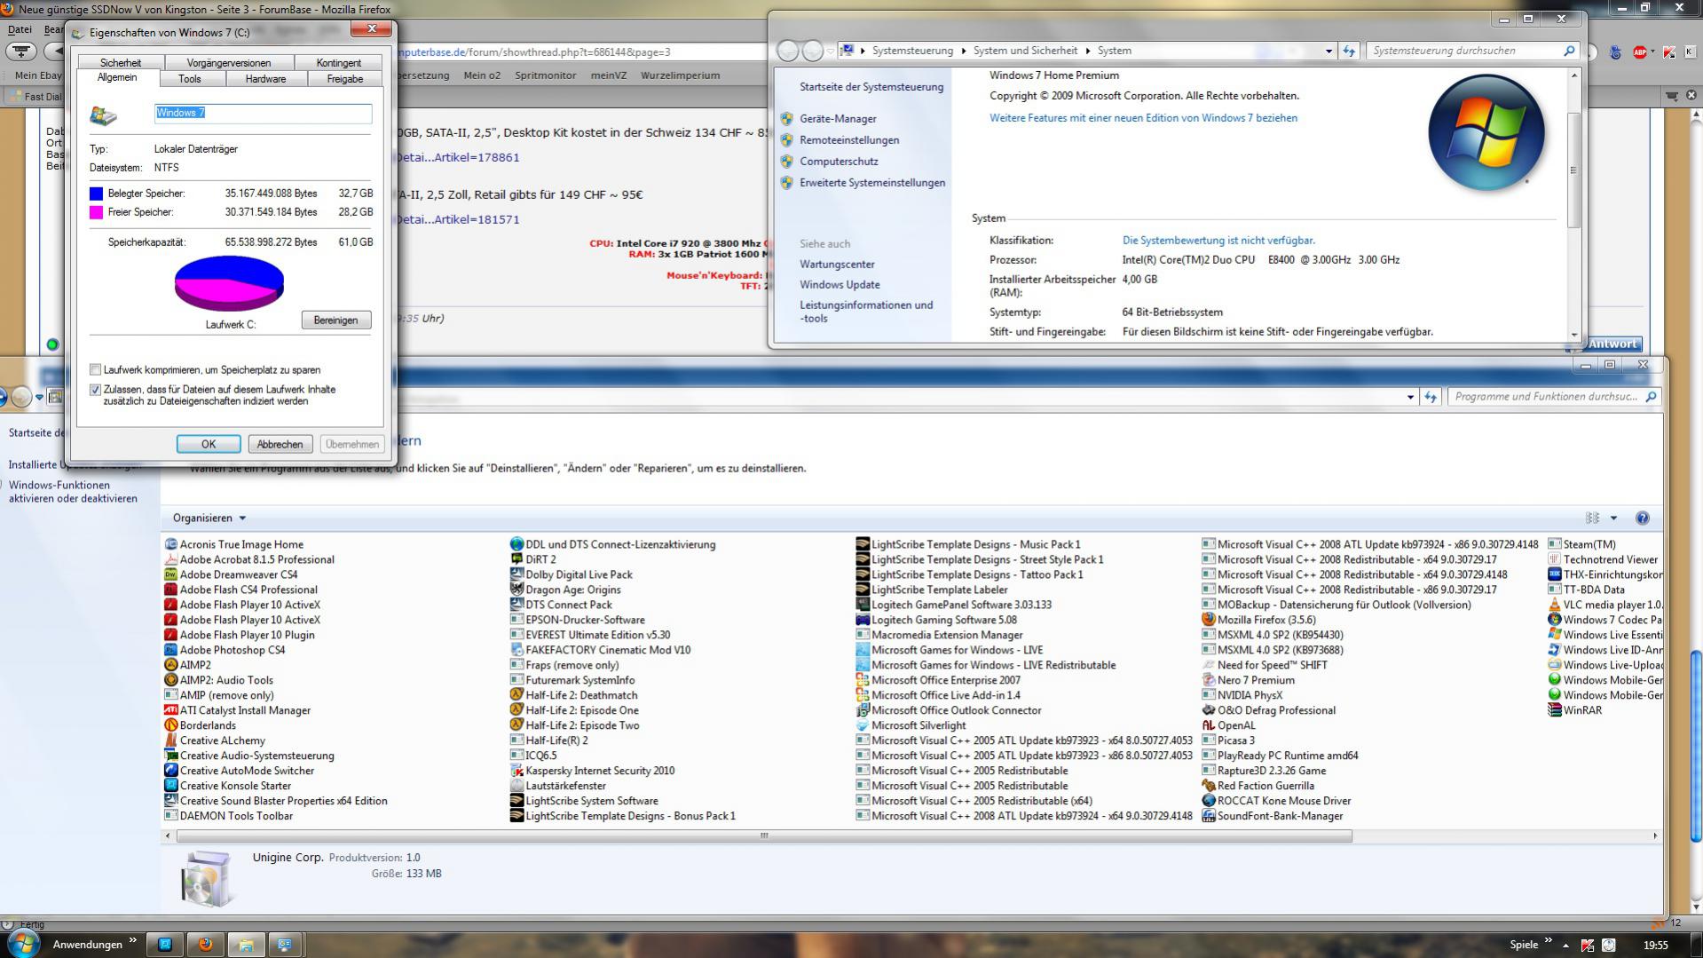Click the Dragon Age: Origins icon
The image size is (1703, 958).
516,590
